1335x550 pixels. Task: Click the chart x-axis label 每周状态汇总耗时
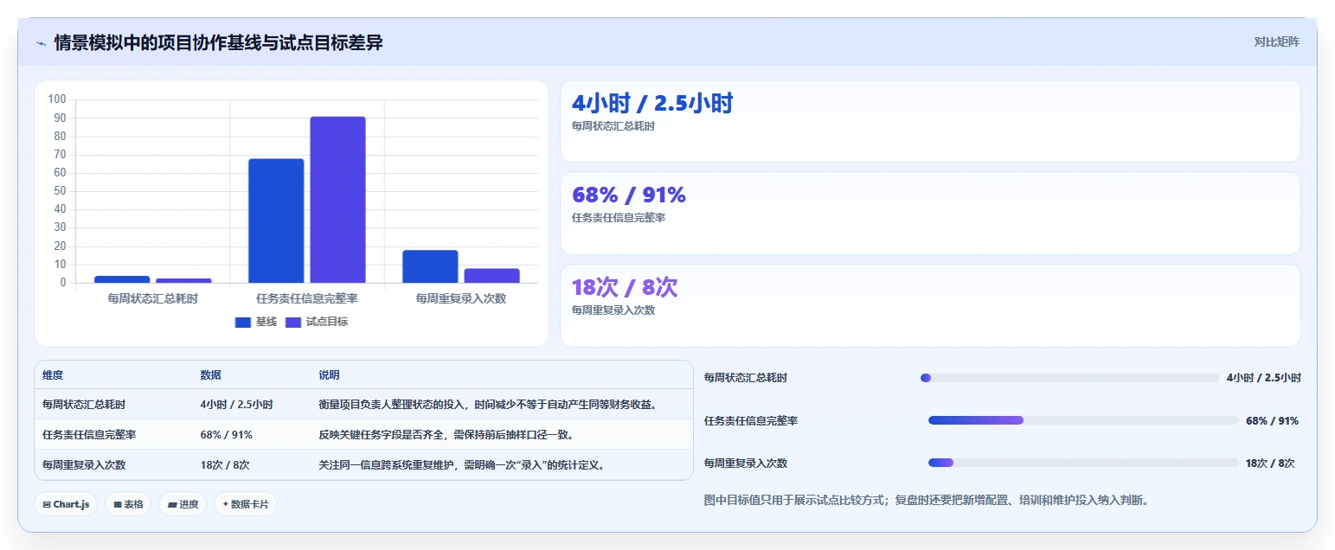pyautogui.click(x=152, y=298)
